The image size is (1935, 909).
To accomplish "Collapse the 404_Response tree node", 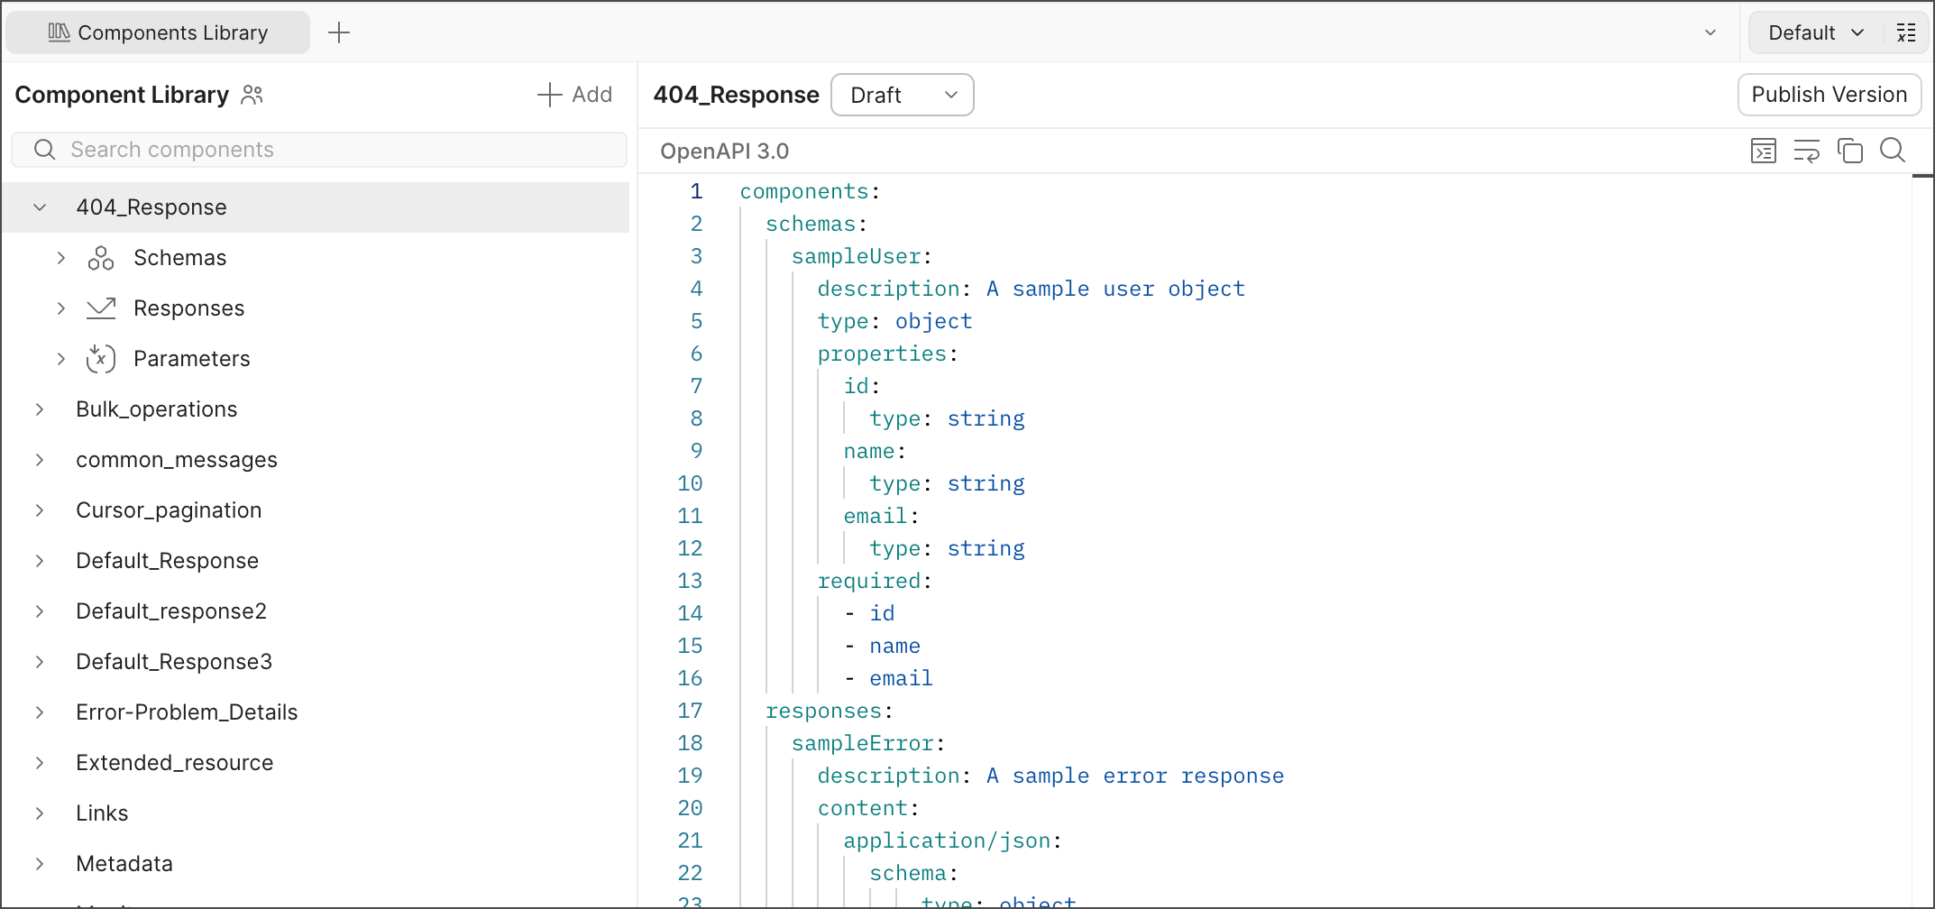I will point(40,207).
